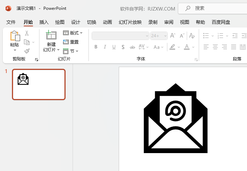Apply font color A button
The width and height of the screenshot is (247, 171).
tap(187, 47)
